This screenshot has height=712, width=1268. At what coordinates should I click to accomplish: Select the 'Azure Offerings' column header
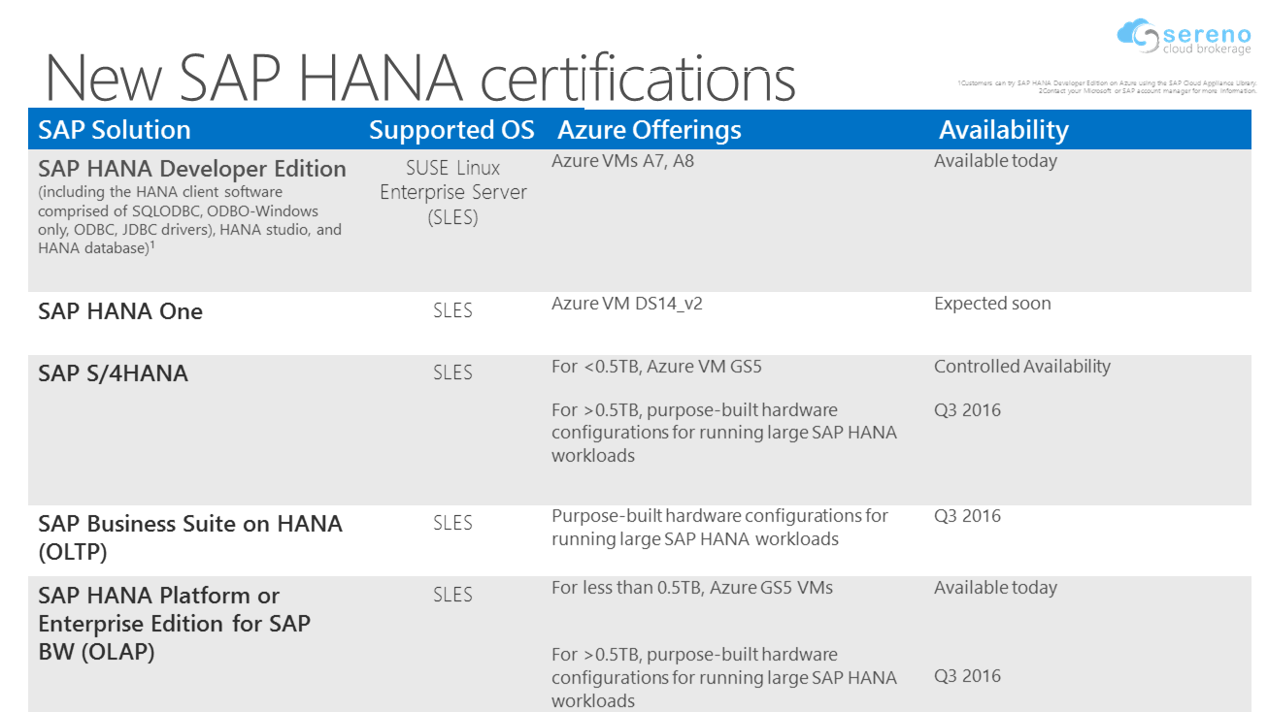pyautogui.click(x=649, y=130)
